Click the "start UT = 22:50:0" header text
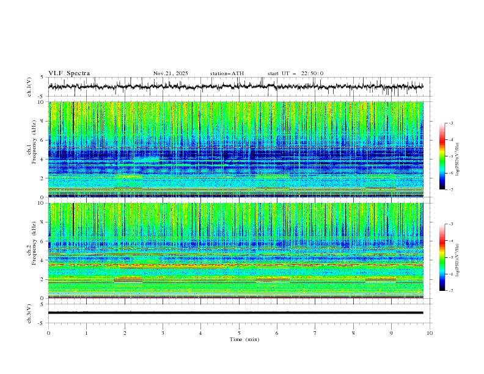The image size is (484, 374). click(295, 73)
